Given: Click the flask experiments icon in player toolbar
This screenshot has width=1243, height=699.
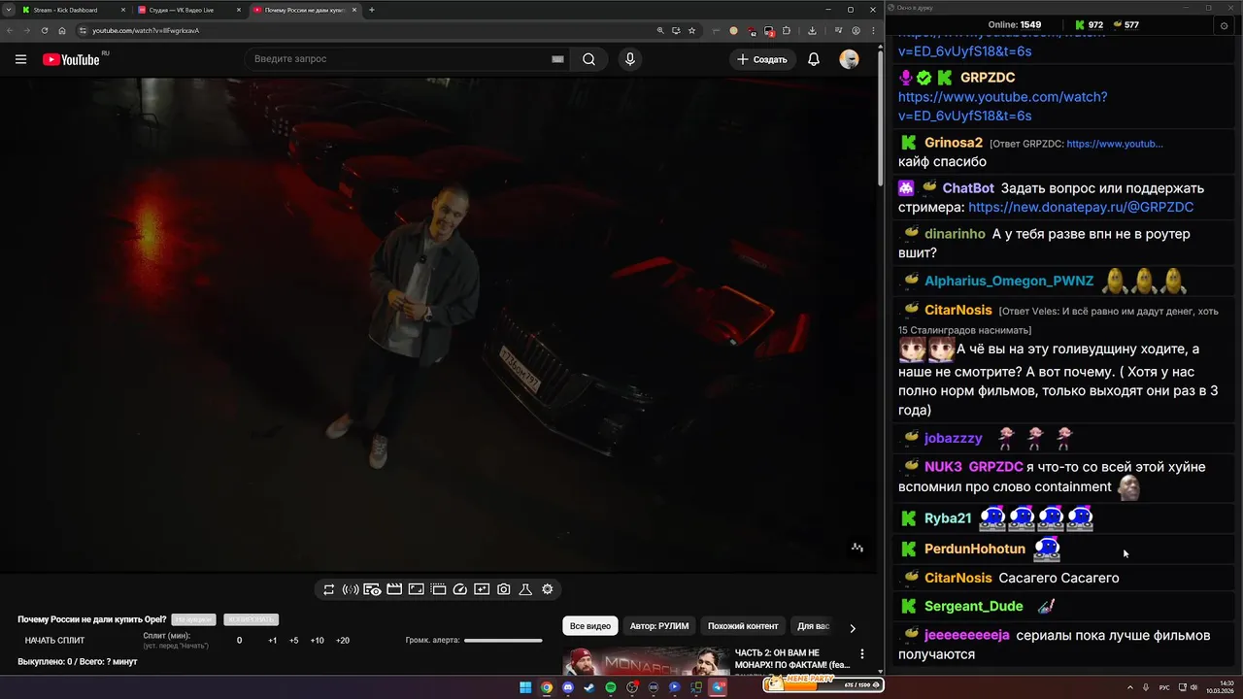Looking at the screenshot, I should (x=525, y=589).
